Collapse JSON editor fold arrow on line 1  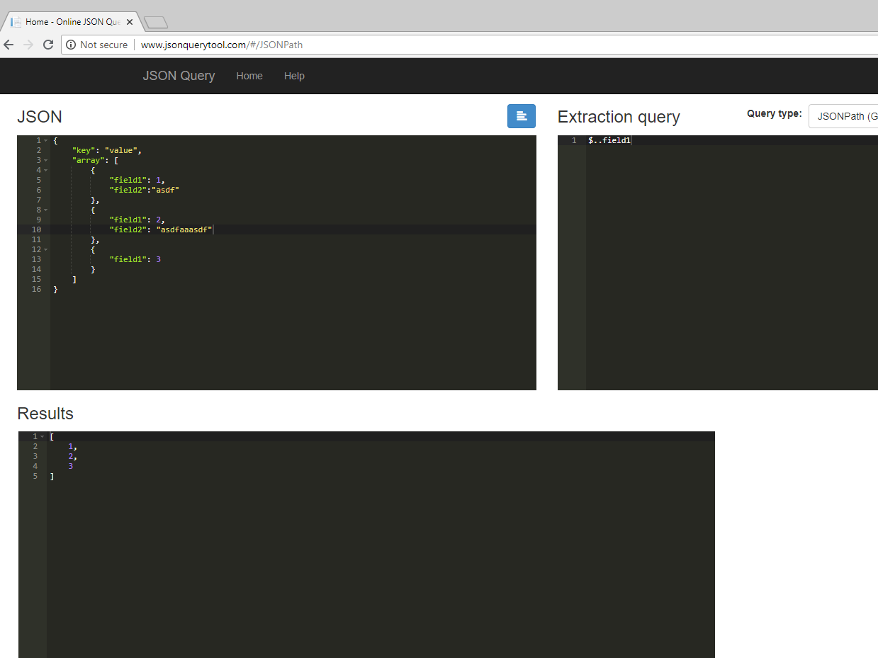46,140
